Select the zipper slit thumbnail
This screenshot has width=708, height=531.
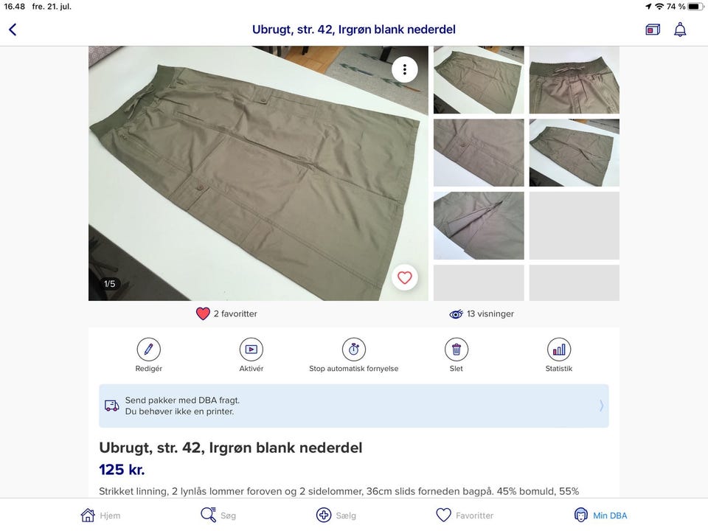[x=479, y=226]
